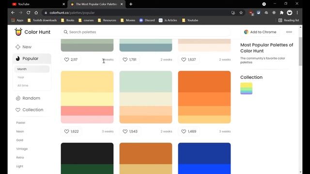Open the Youtube bookmark folder
Screen dimensions: 310x174
tap(190, 20)
